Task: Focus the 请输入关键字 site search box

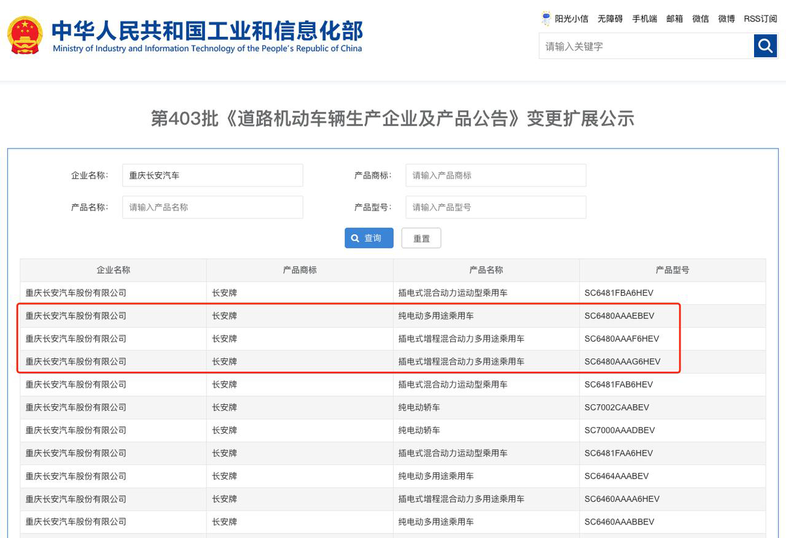Action: (647, 46)
